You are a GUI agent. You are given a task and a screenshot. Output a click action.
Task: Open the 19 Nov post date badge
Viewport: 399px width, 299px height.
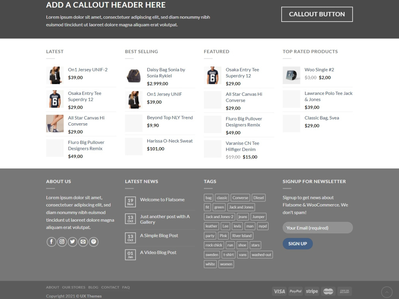(x=130, y=202)
